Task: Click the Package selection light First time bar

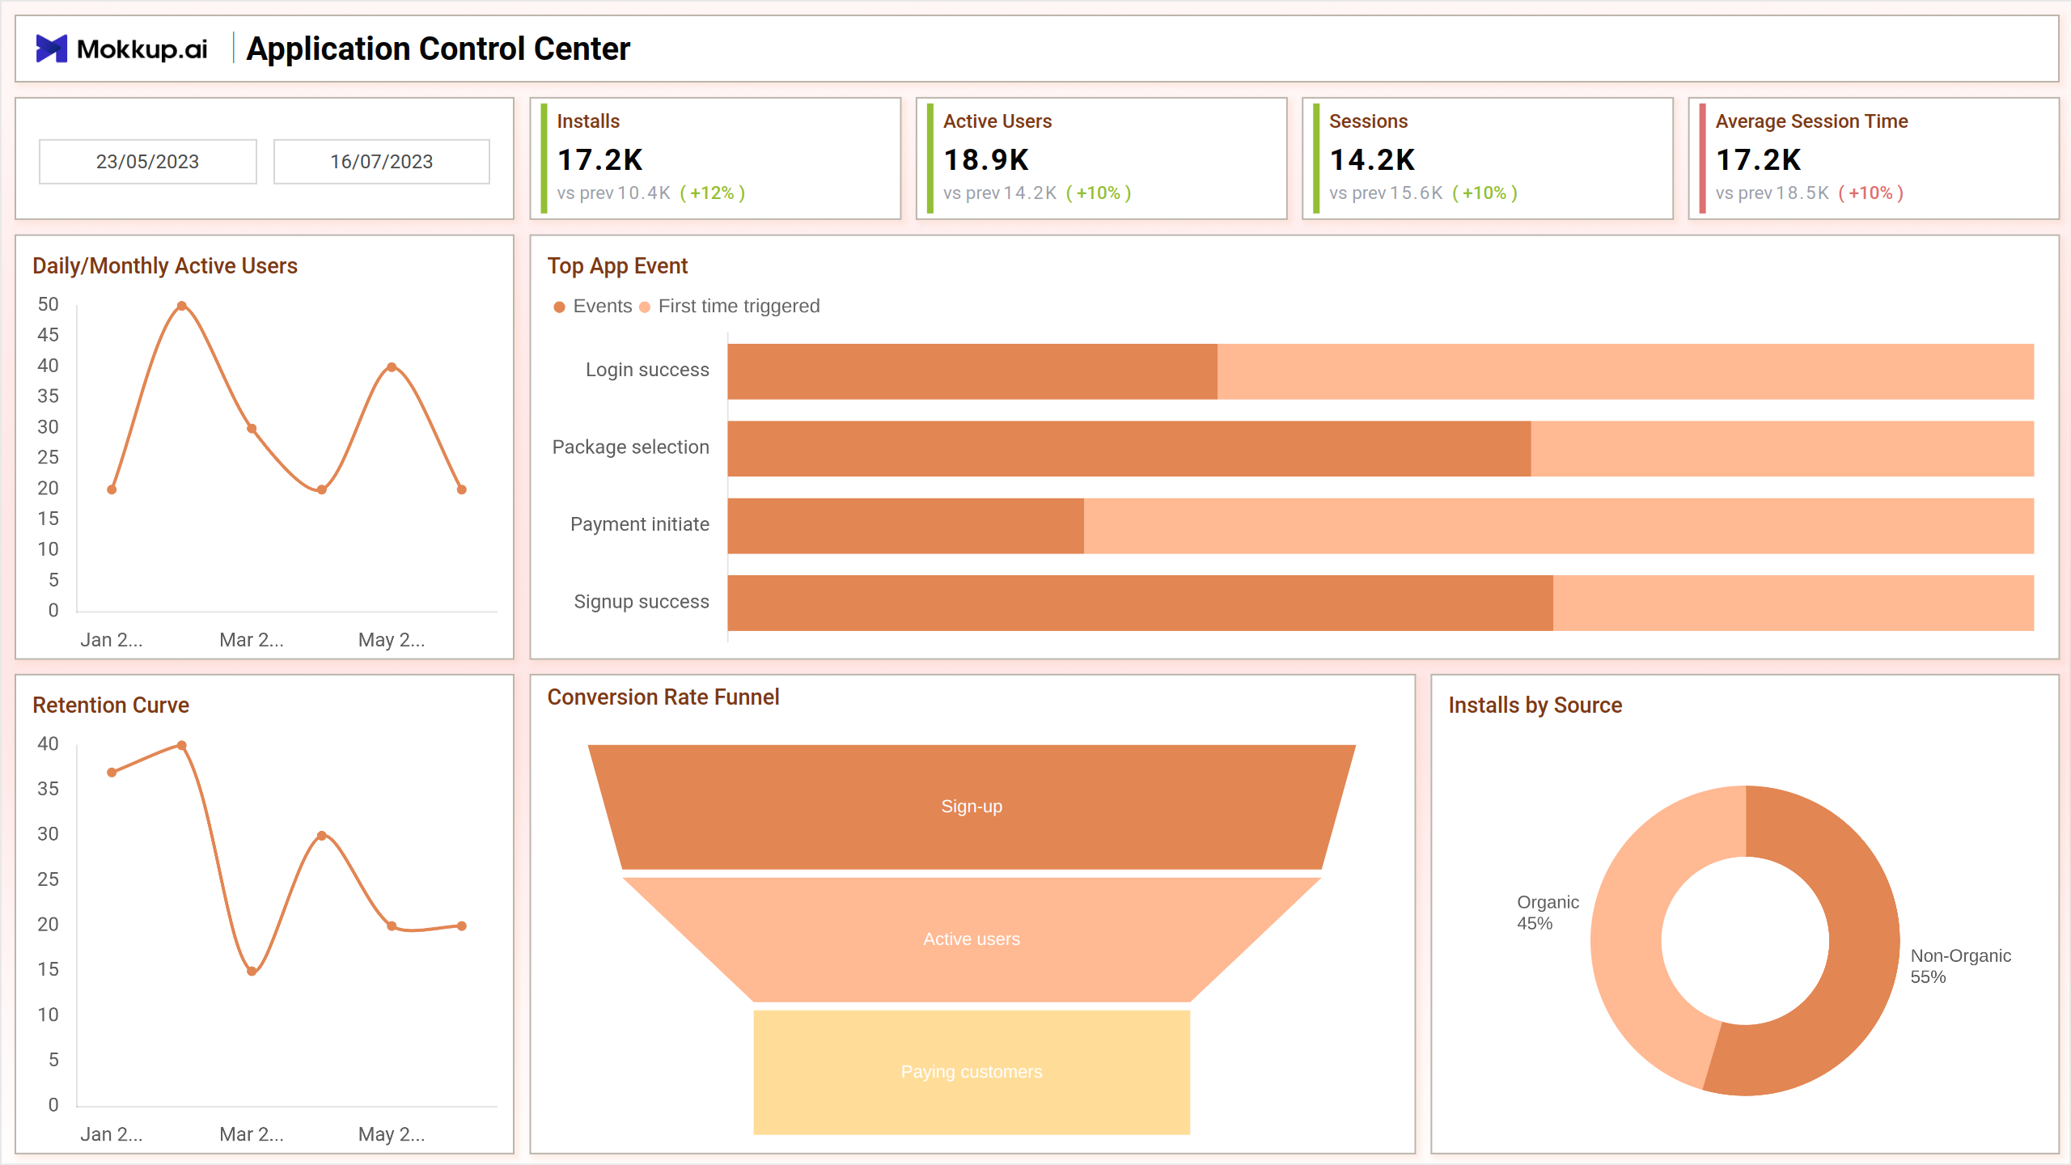Action: click(x=1782, y=448)
